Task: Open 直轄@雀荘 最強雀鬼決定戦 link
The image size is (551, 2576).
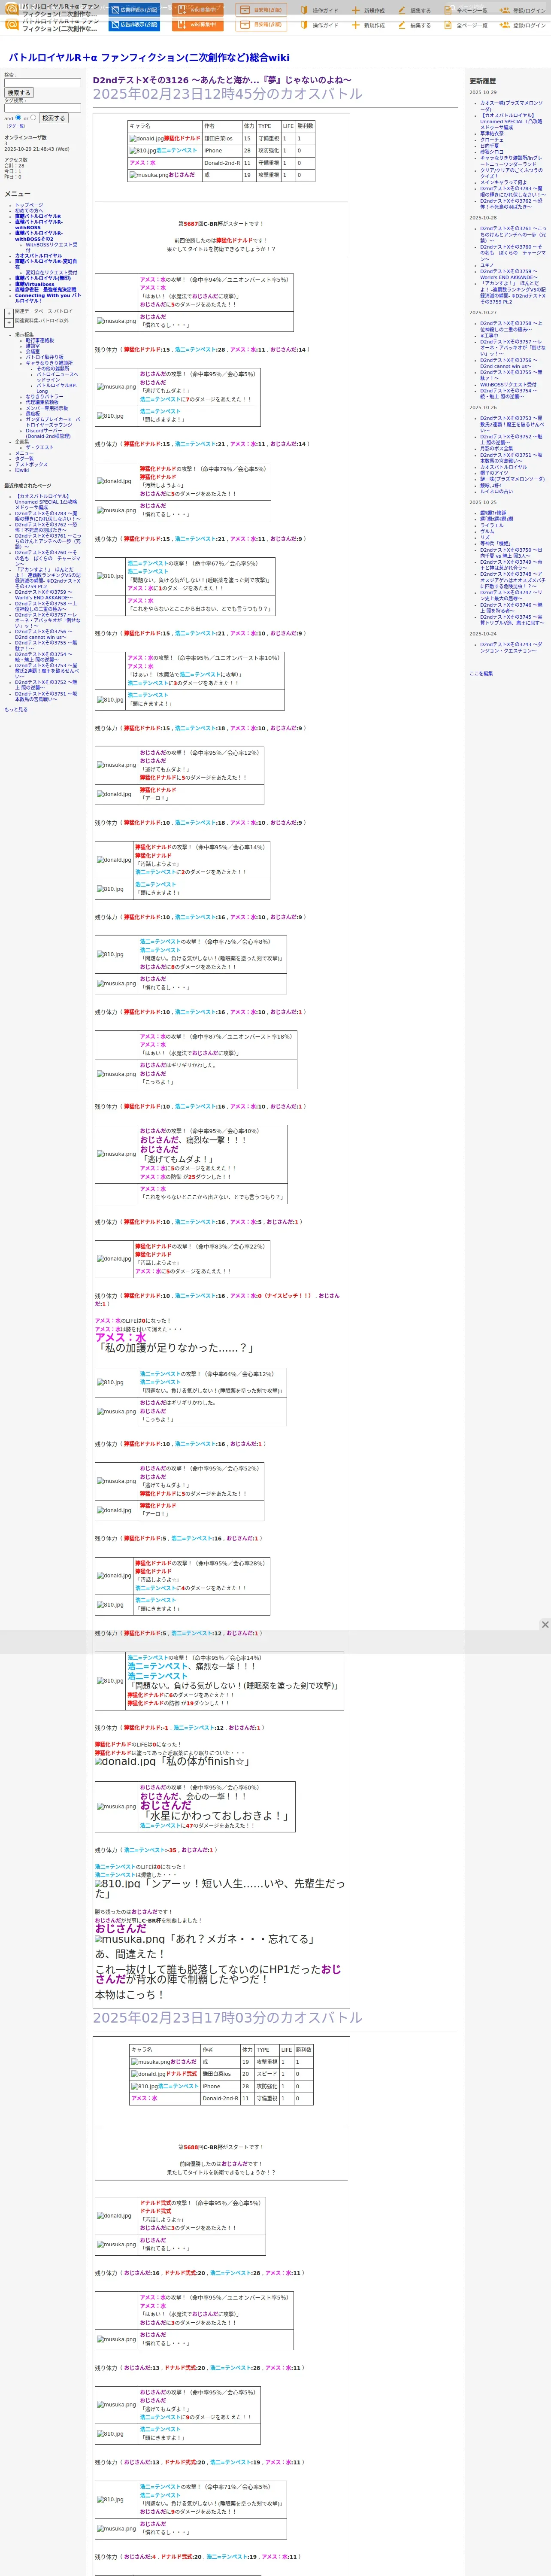Action: [x=45, y=290]
